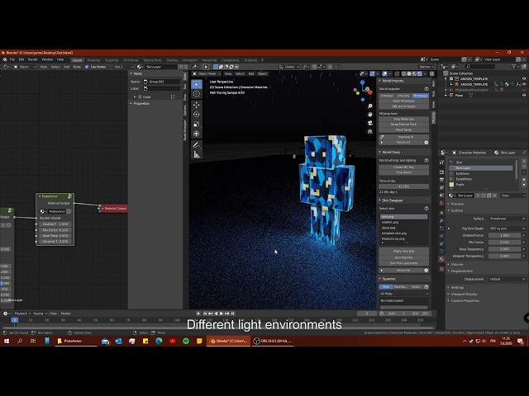This screenshot has width=529, height=396.
Task: Click the Create MC Sky button
Action: point(404,167)
